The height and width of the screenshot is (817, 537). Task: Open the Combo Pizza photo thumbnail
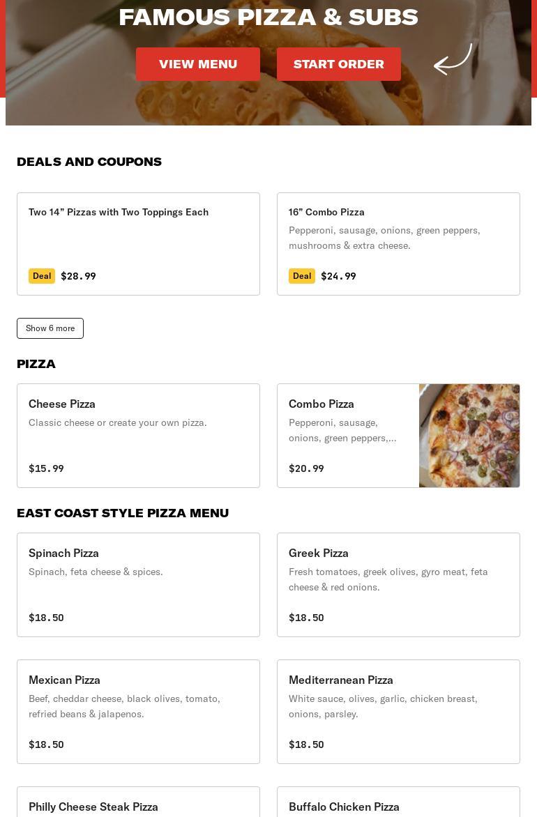pos(469,436)
